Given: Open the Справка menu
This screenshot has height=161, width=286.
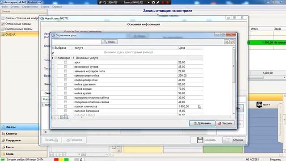Looking at the screenshot, I should click(x=57, y=7).
